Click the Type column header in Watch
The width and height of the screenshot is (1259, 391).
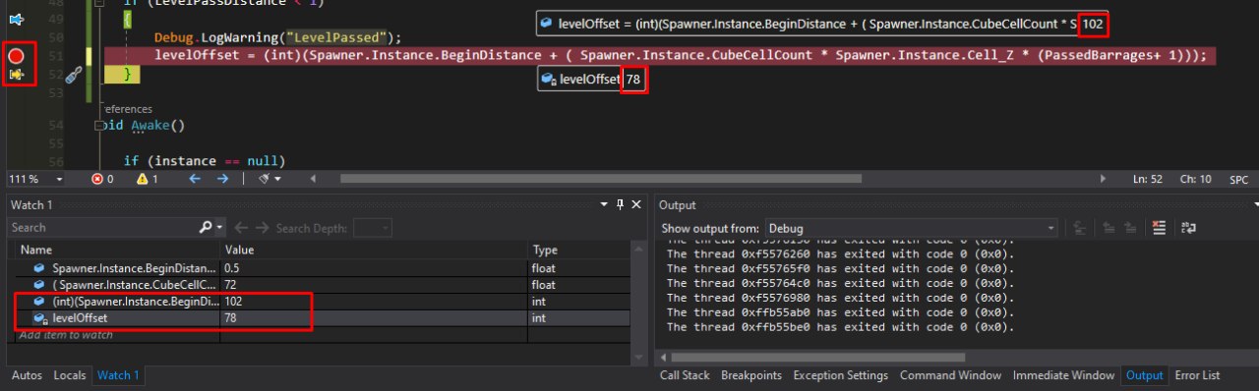coord(580,250)
